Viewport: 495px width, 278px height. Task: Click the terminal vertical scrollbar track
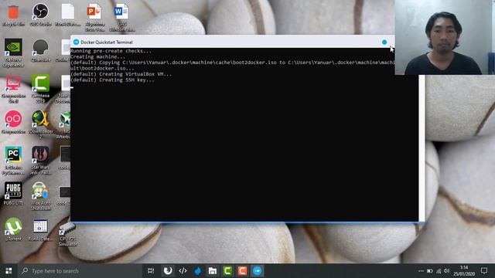click(422, 148)
